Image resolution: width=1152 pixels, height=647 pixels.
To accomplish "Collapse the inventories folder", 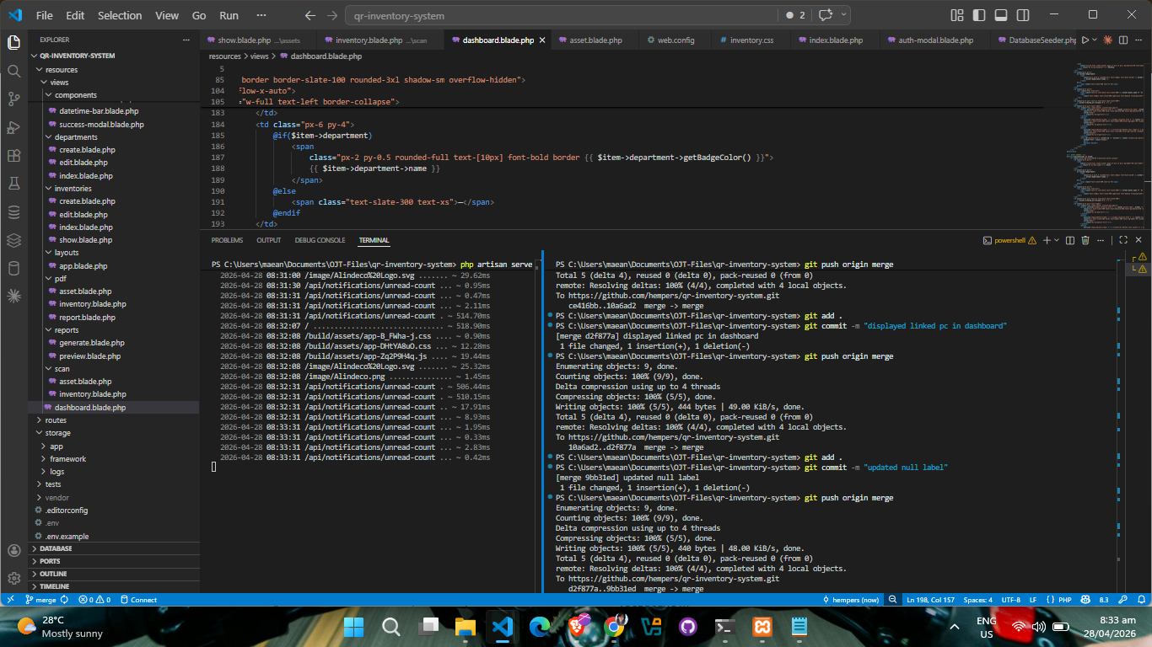I will click(115, 189).
